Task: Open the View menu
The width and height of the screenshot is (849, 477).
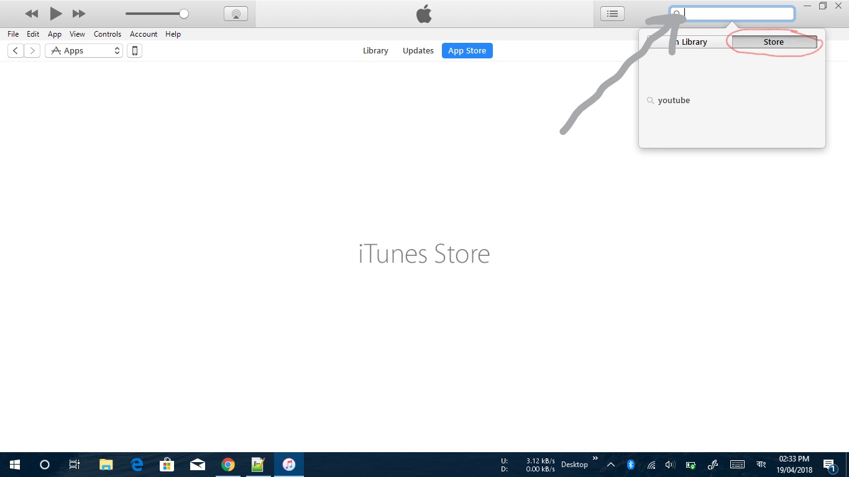Action: pos(77,34)
